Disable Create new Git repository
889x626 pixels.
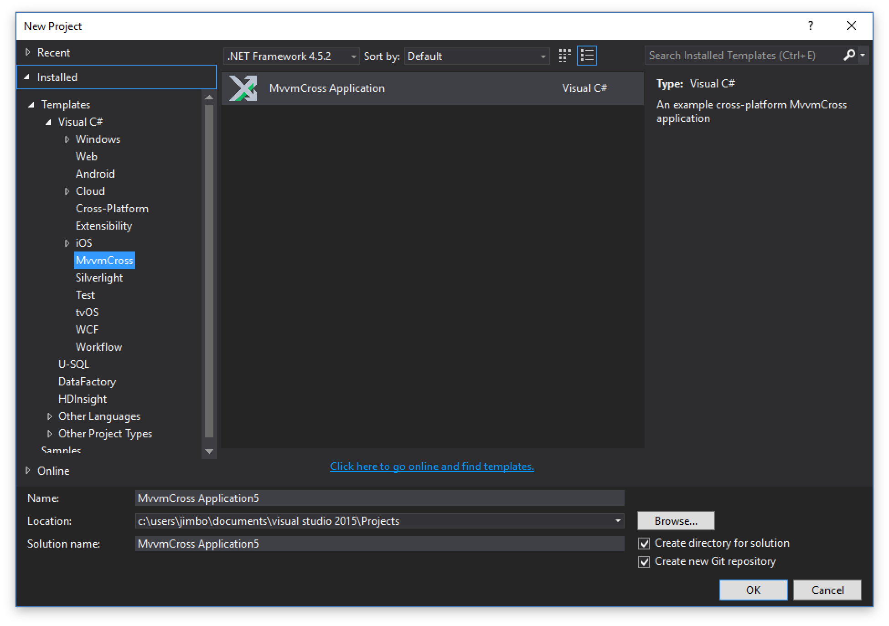644,561
